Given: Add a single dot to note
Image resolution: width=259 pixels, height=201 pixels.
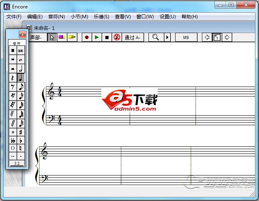Looking at the screenshot, I should [x=21, y=156].
